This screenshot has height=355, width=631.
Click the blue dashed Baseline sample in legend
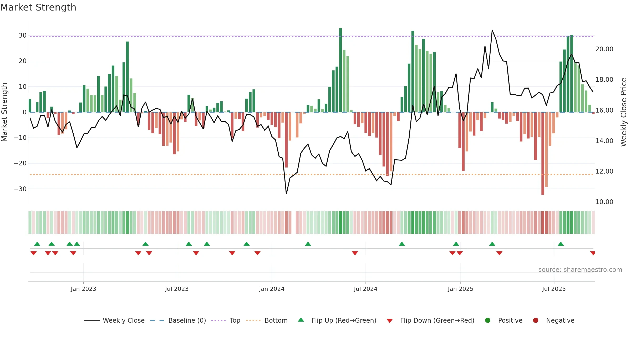[157, 320]
